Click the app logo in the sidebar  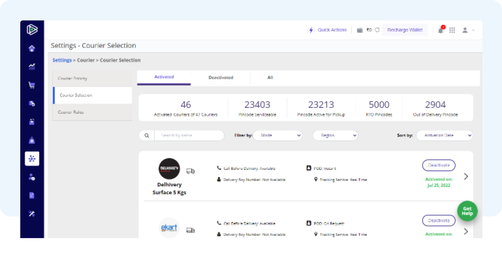coord(32,30)
